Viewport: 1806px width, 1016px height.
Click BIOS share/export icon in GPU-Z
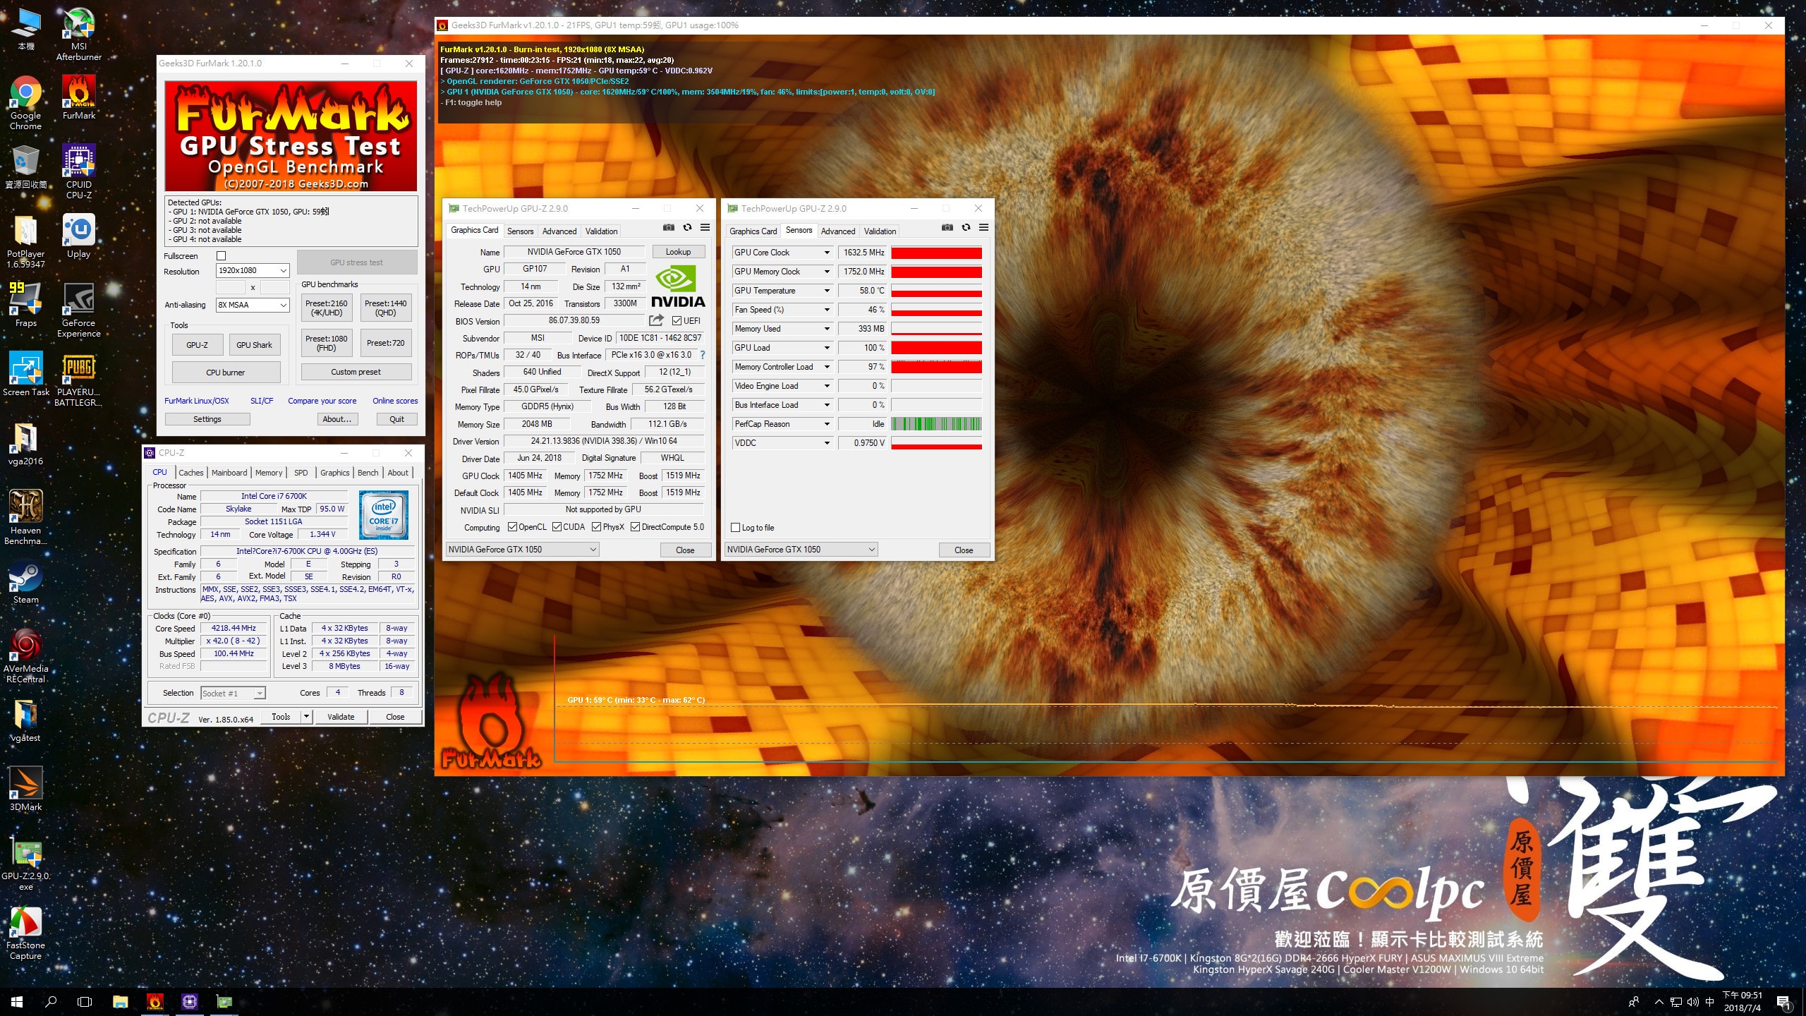(x=656, y=320)
